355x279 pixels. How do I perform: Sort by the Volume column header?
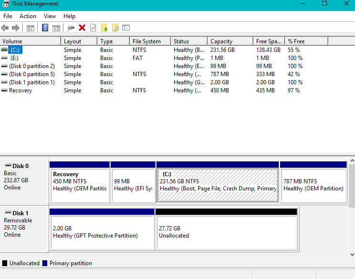pyautogui.click(x=31, y=41)
